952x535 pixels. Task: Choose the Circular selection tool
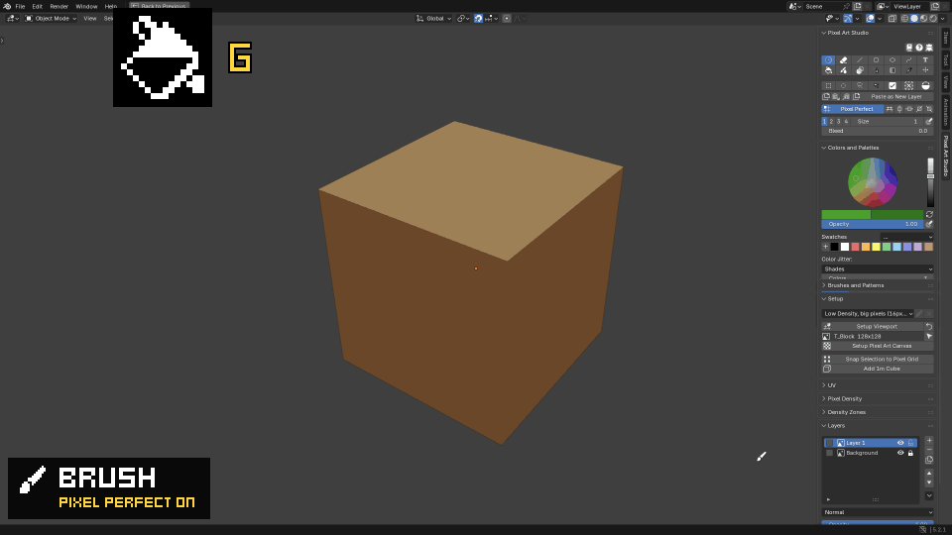843,85
